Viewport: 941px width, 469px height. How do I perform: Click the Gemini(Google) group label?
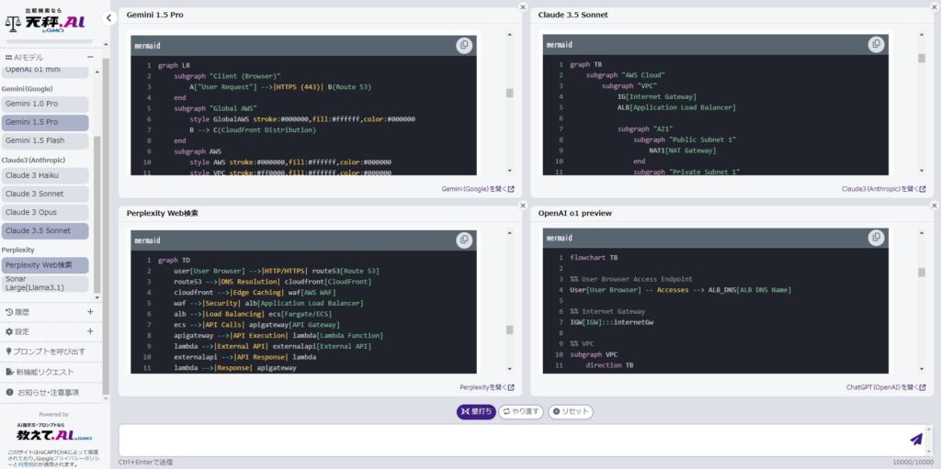point(27,89)
